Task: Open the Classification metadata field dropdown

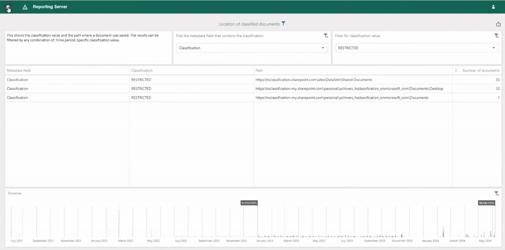Action: click(x=252, y=48)
